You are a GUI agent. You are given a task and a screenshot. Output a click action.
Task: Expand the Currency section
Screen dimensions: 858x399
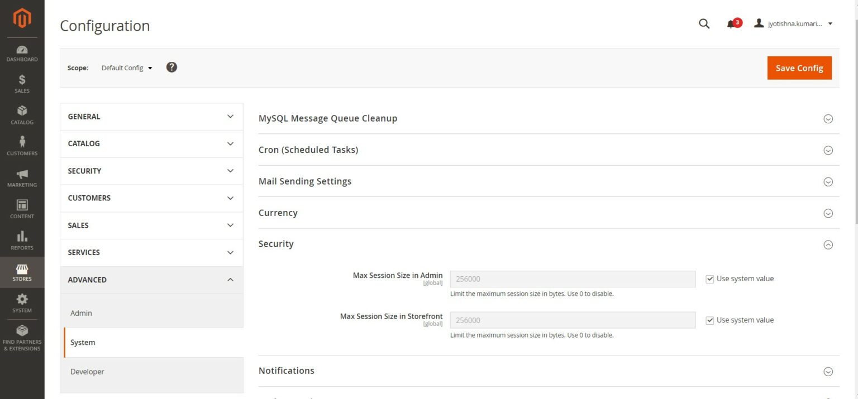[x=549, y=213]
